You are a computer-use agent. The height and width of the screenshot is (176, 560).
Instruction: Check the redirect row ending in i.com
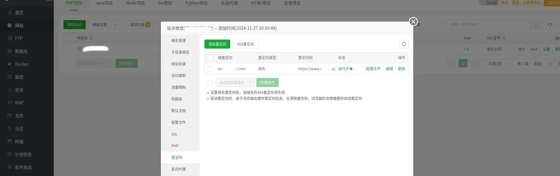coord(210,69)
